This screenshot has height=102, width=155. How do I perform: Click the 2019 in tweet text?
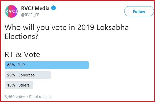click(86, 27)
